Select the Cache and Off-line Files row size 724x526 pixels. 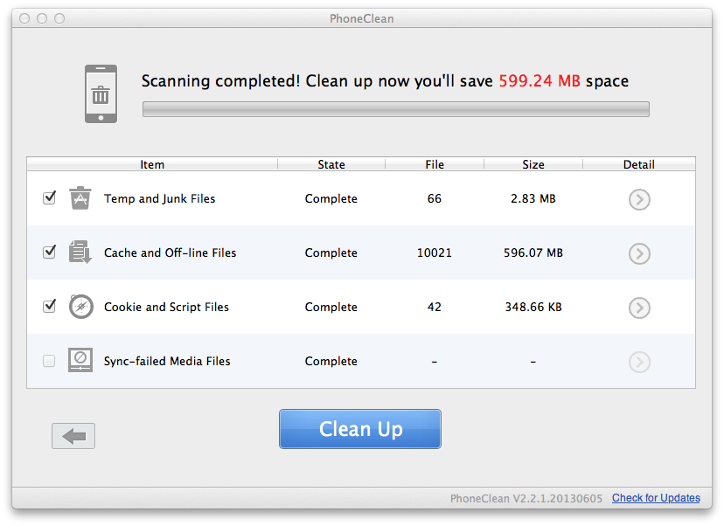(x=533, y=253)
